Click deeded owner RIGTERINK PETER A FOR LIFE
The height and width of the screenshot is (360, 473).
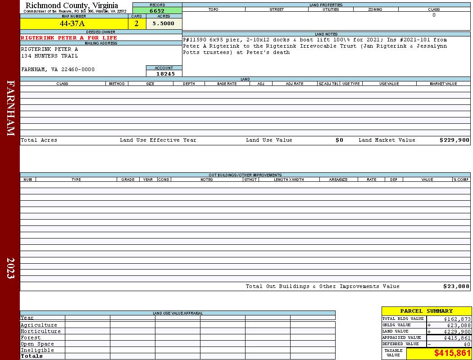point(69,38)
